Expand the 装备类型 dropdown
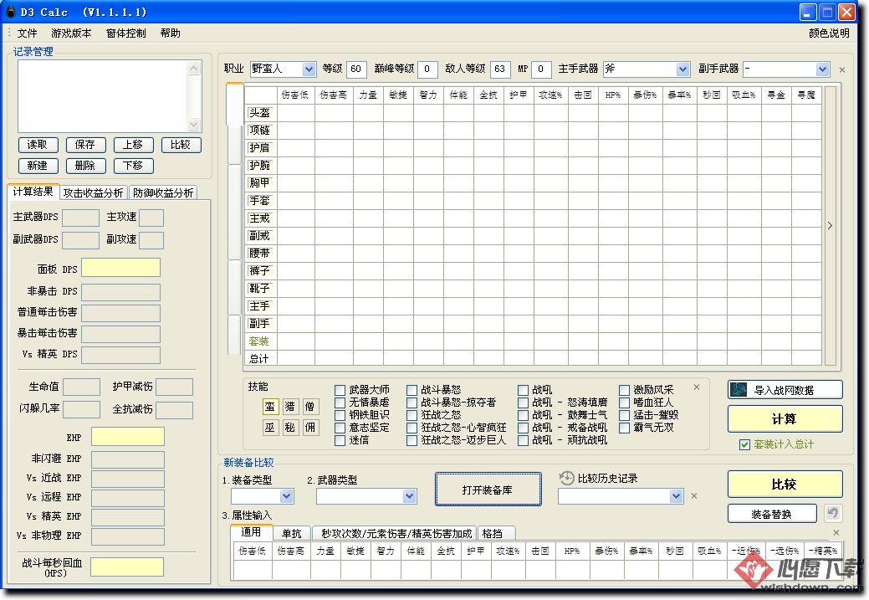The width and height of the screenshot is (869, 600). (286, 496)
